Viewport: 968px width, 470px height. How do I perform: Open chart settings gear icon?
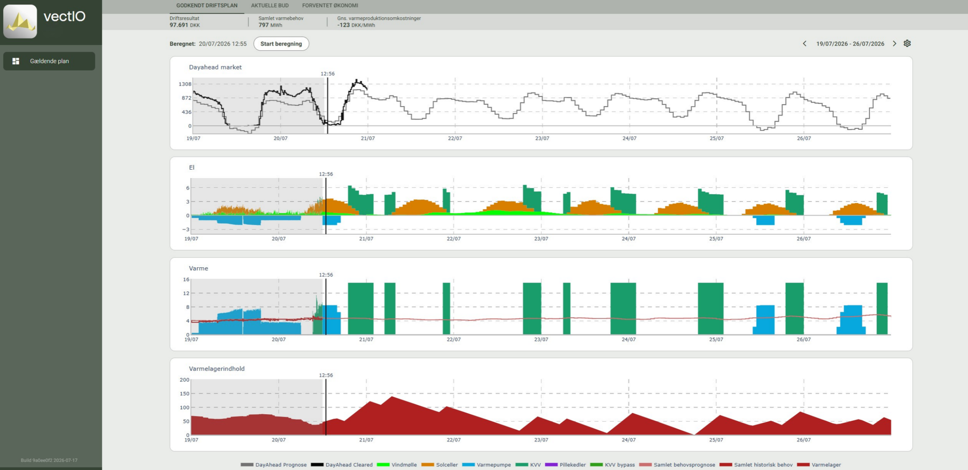pos(907,43)
